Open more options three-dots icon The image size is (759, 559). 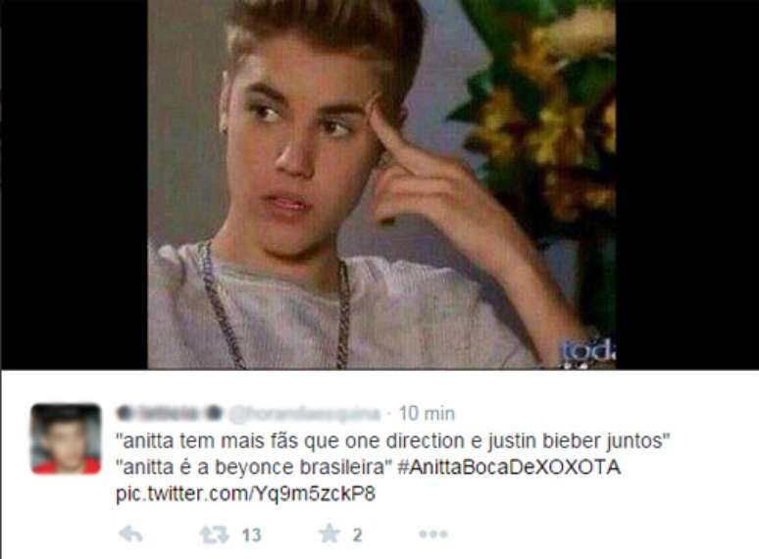433,534
